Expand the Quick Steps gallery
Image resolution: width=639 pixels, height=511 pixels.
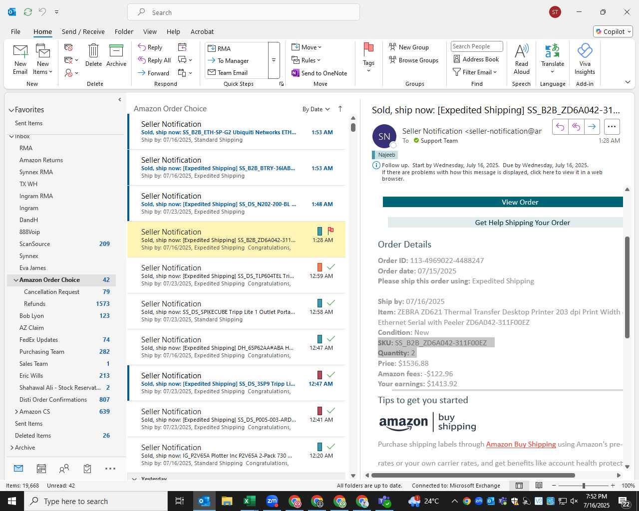coord(274,60)
